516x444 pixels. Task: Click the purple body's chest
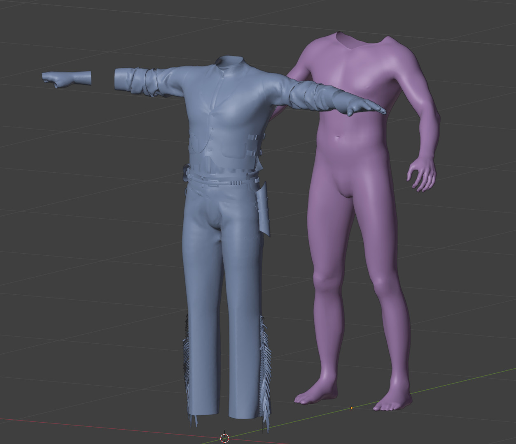[362, 82]
